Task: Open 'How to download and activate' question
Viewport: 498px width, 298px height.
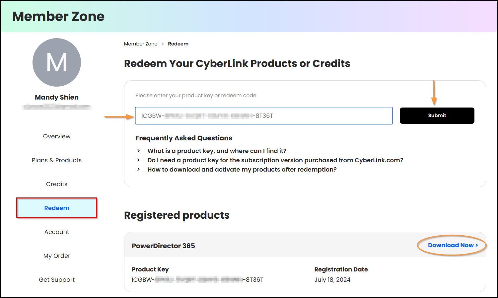Action: pyautogui.click(x=242, y=170)
